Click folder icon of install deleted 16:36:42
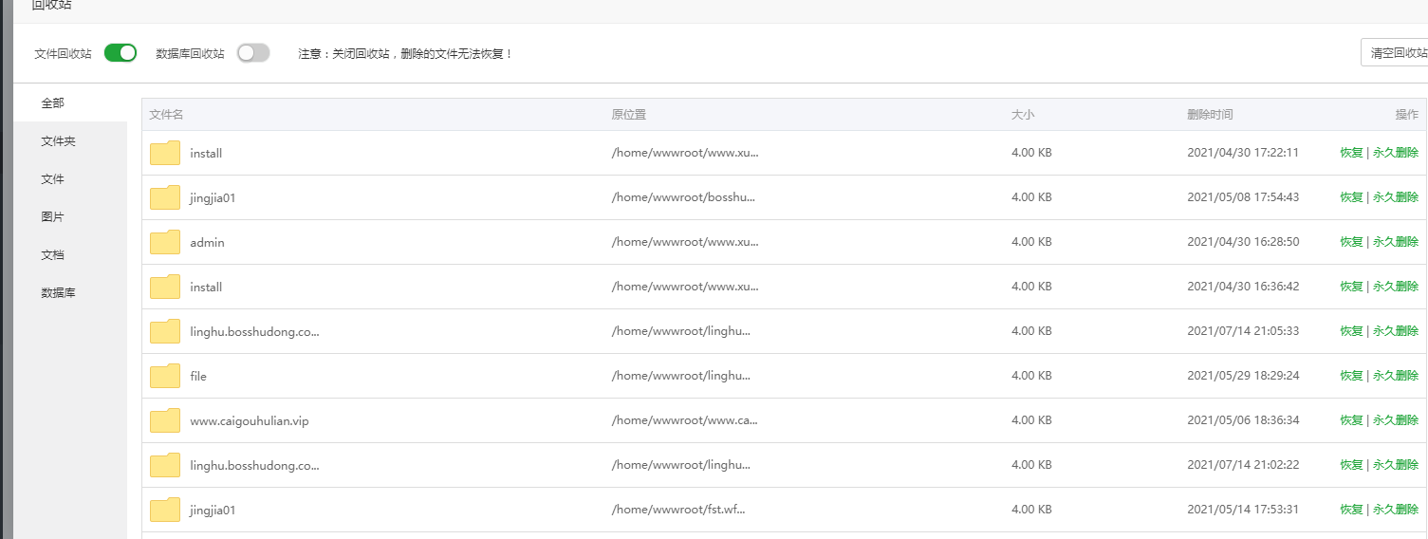 [165, 287]
